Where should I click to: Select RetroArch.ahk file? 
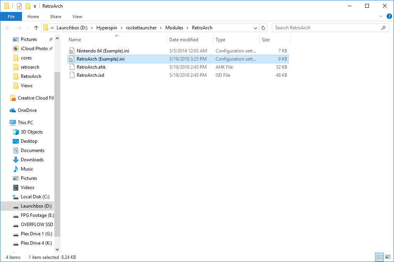pos(178,67)
